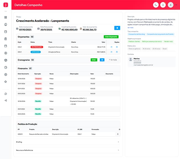Open the gear settings icon in sidebar
The height and width of the screenshot is (159, 180).
click(6, 75)
